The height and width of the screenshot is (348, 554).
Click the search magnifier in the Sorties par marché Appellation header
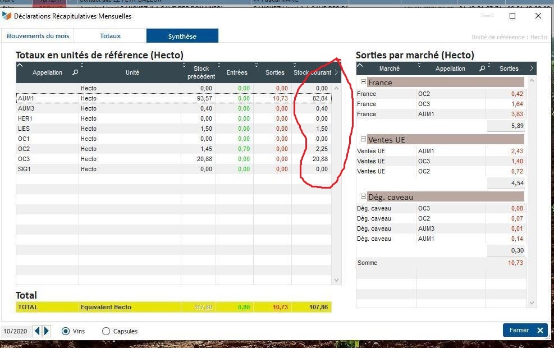482,68
